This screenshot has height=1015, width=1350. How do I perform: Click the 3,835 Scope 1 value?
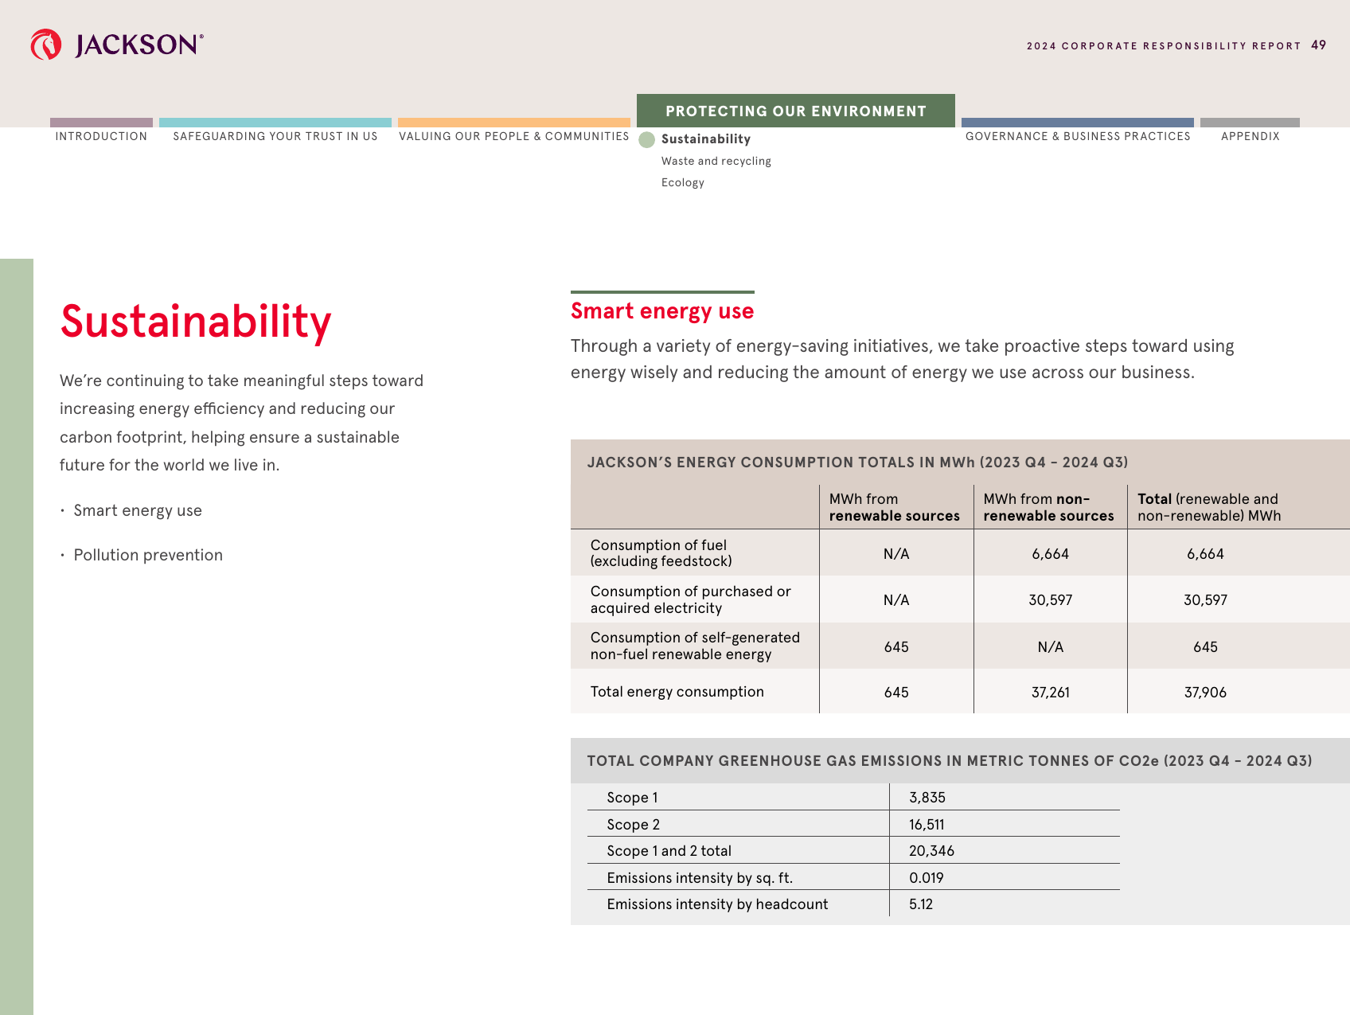tap(927, 798)
